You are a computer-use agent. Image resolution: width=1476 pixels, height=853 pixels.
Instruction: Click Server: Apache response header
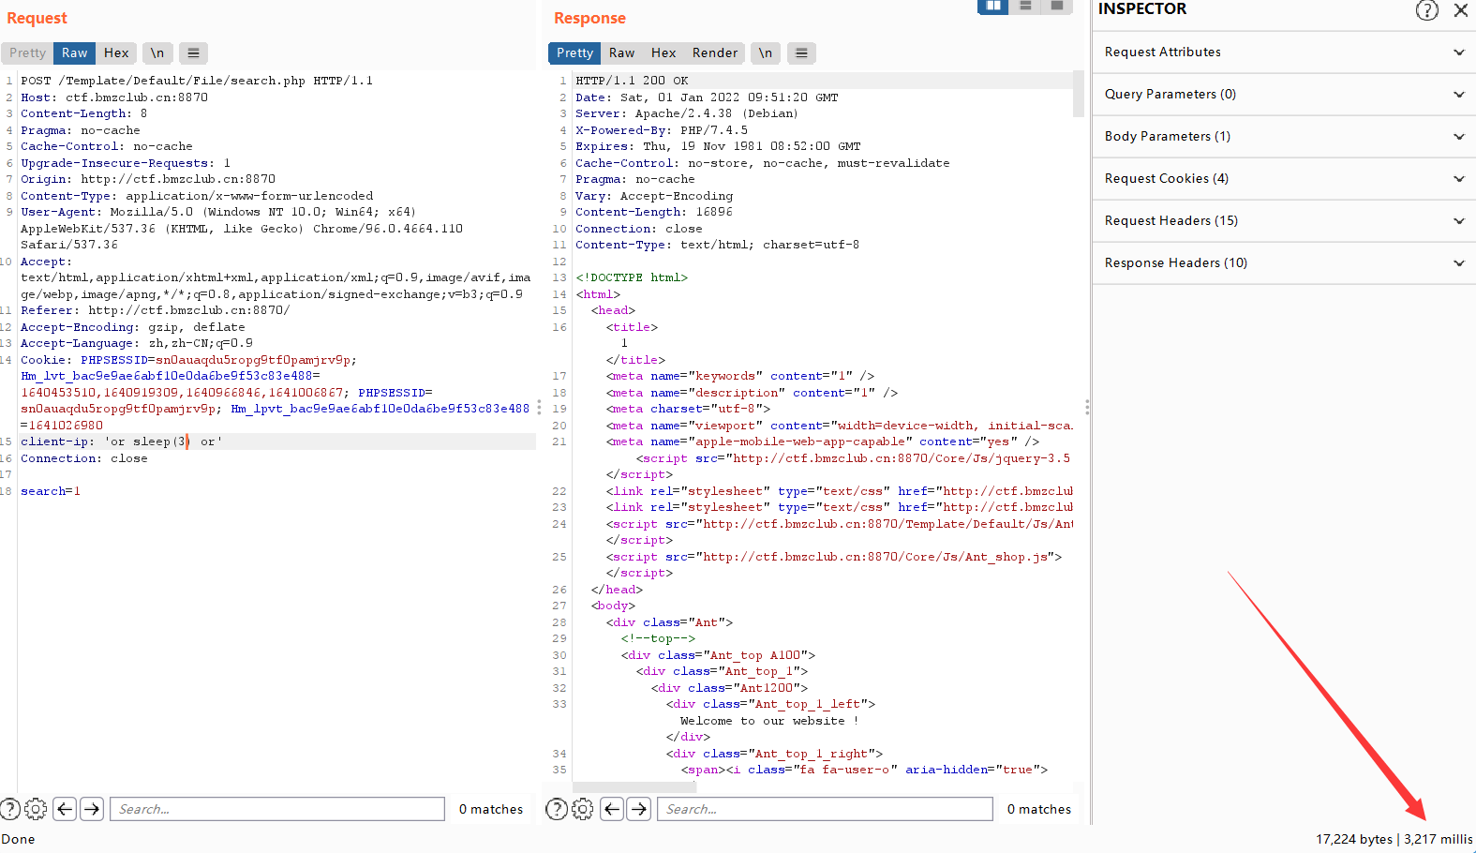[x=687, y=113]
